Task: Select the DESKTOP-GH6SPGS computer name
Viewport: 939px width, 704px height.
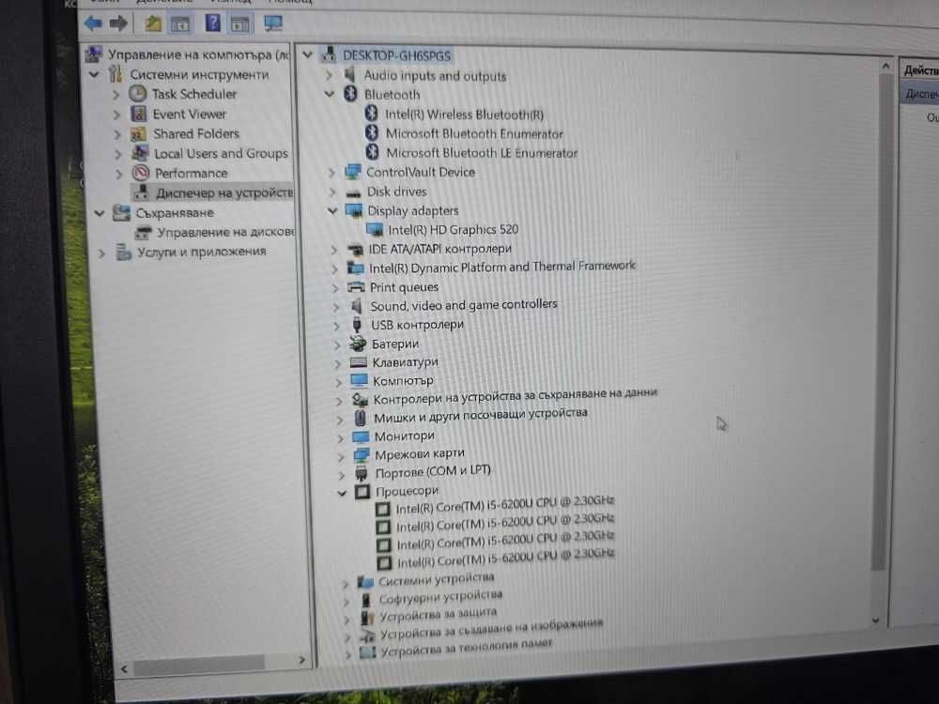Action: [396, 55]
